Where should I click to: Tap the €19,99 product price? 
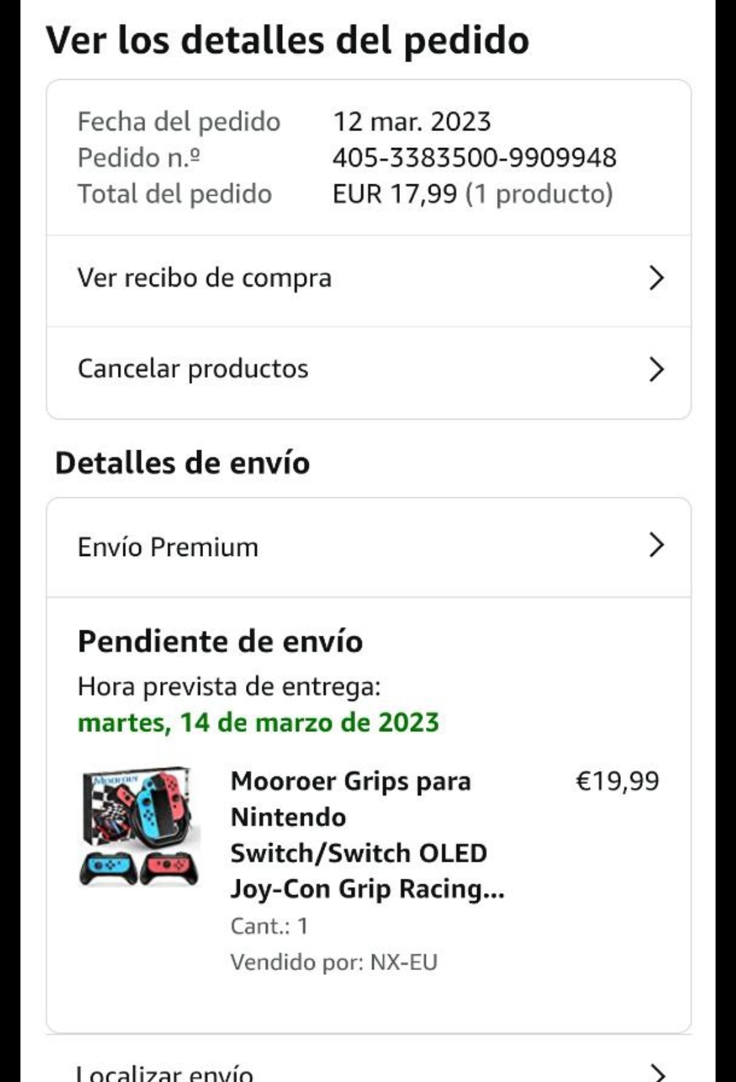(x=617, y=781)
